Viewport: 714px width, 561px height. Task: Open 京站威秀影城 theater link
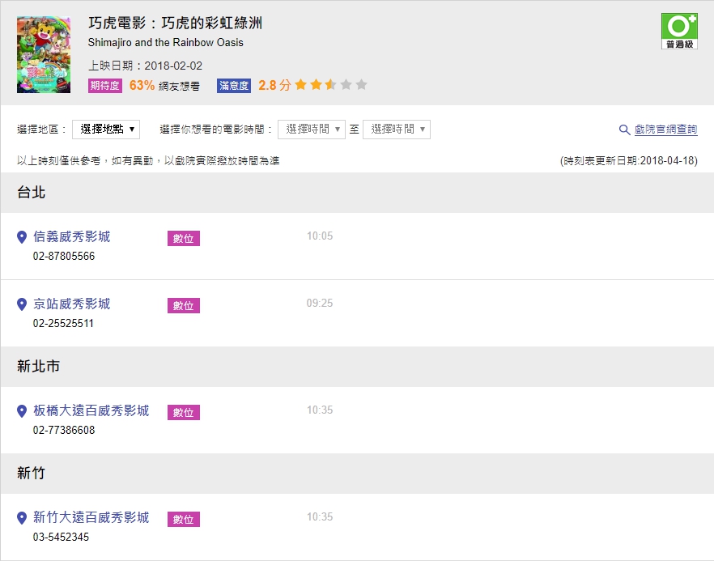[x=72, y=304]
